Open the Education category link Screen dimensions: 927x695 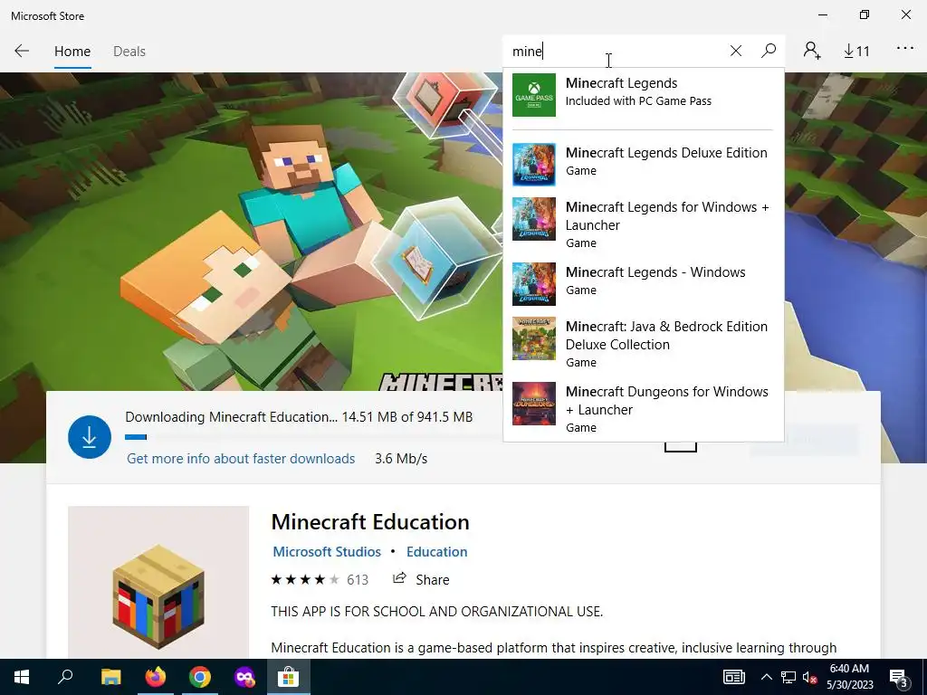tap(437, 551)
